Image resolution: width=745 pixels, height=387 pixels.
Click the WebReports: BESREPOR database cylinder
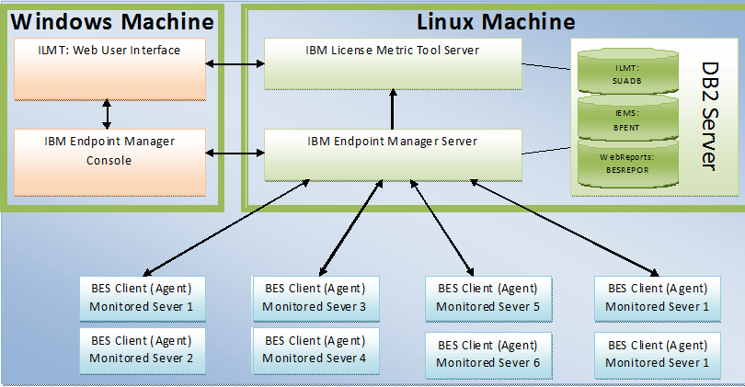[x=626, y=164]
